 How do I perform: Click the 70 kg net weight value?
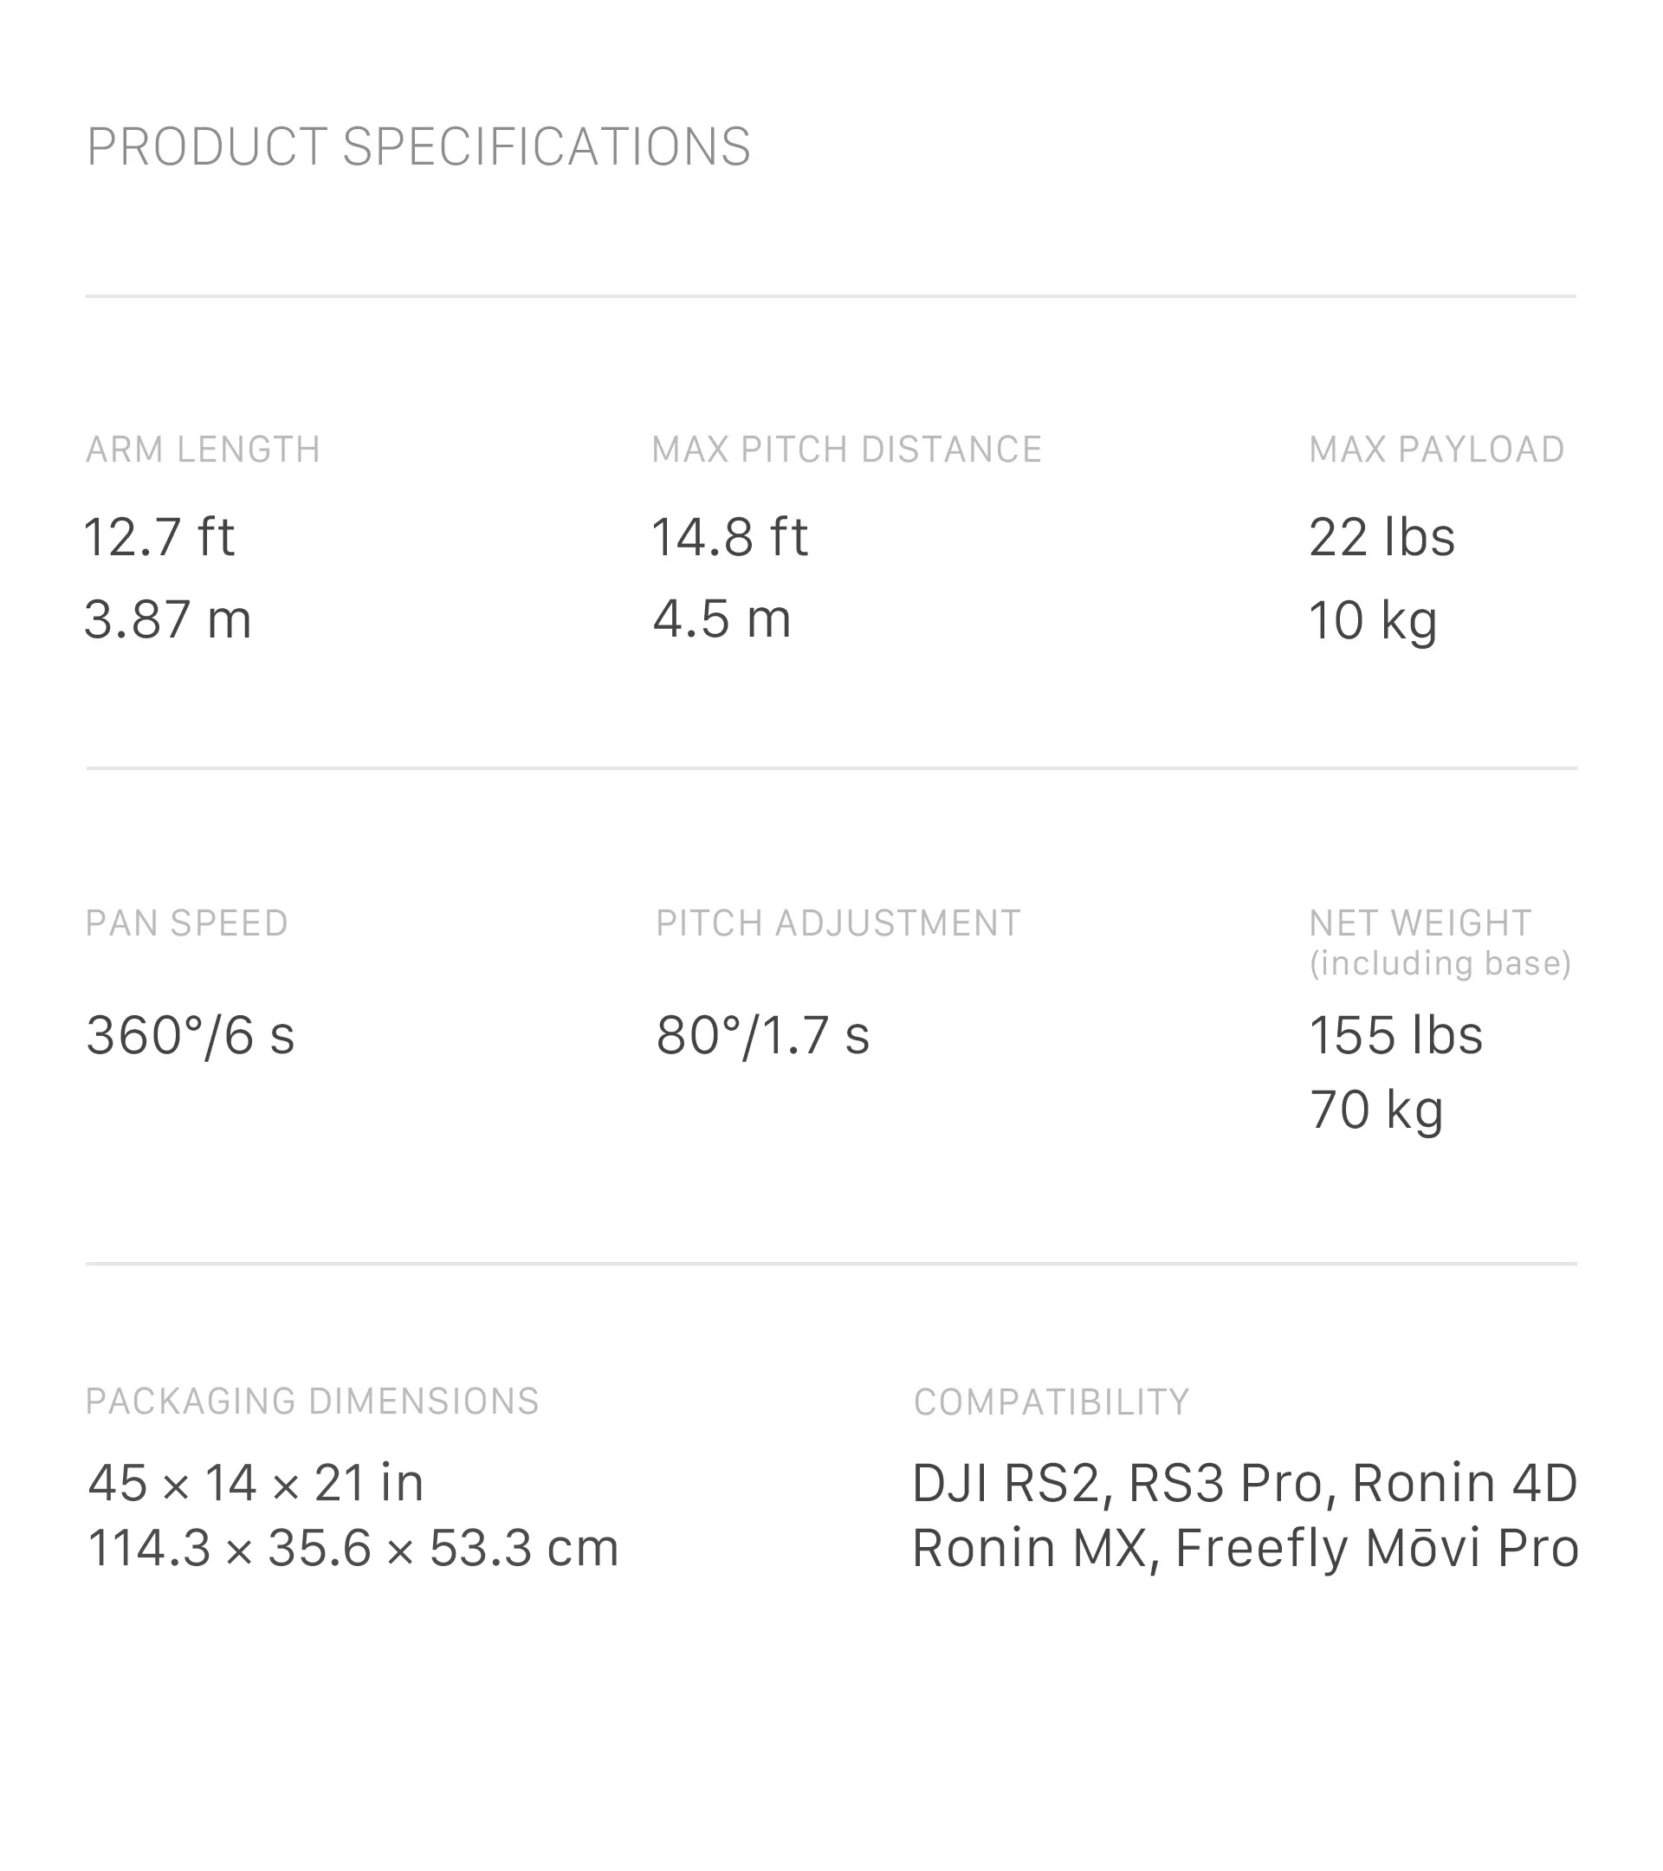1375,1110
